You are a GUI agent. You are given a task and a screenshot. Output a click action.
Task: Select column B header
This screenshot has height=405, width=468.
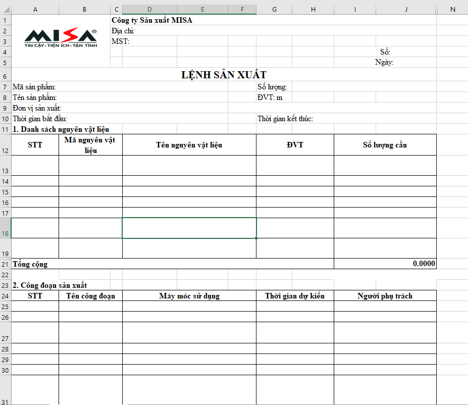pos(84,10)
